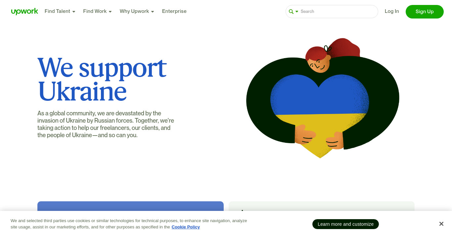Go to the Enterprise page
Image resolution: width=452 pixels, height=238 pixels.
click(174, 11)
